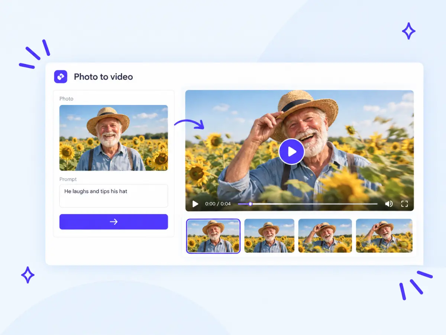Click the small play icon in the video controls
This screenshot has width=446, height=335.
coord(195,204)
